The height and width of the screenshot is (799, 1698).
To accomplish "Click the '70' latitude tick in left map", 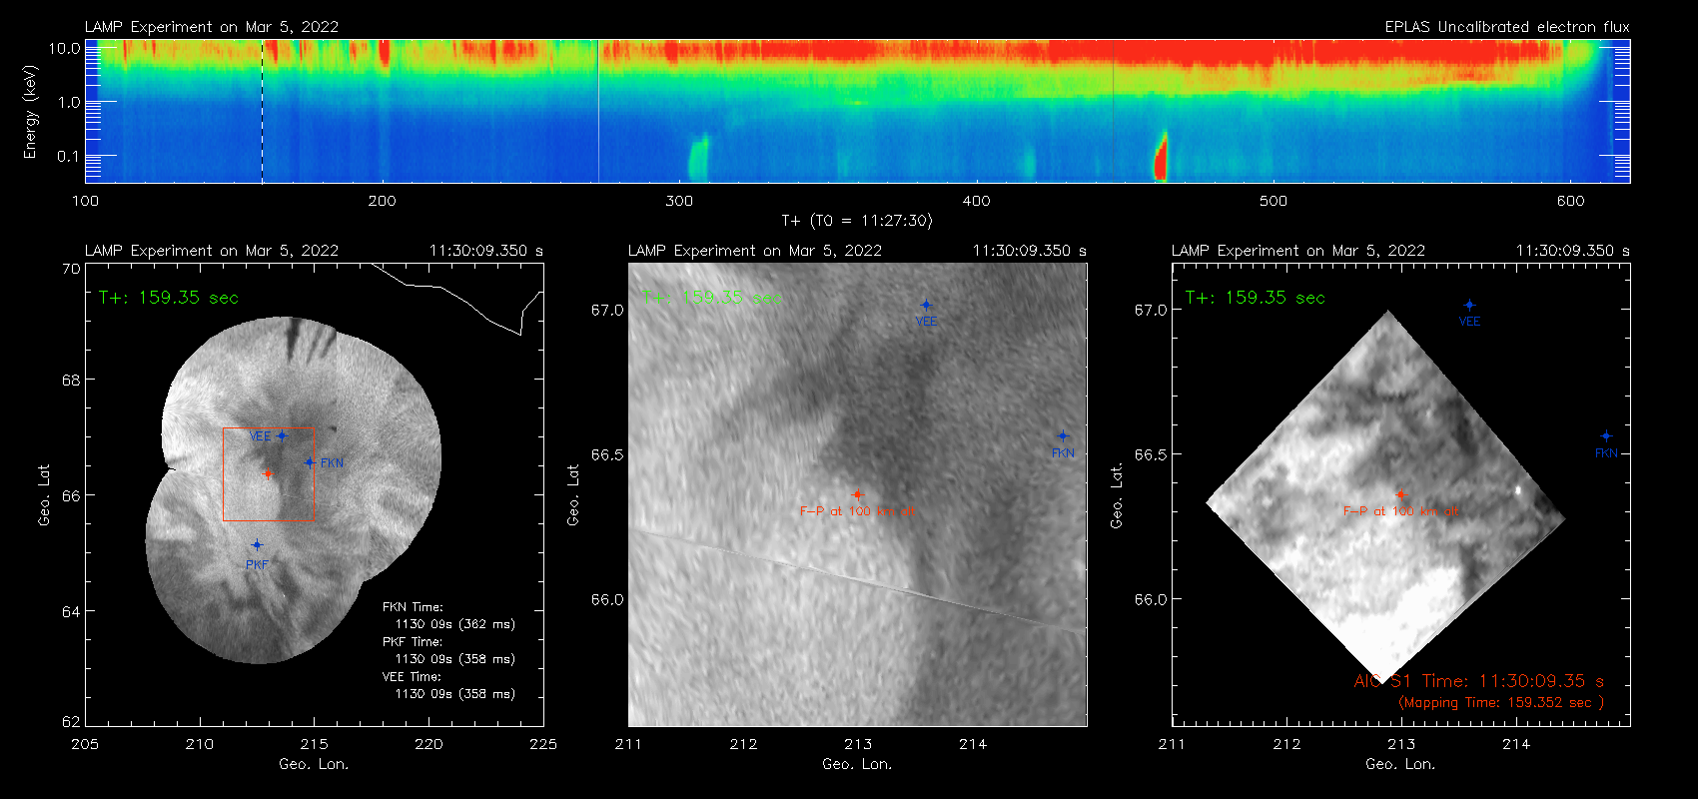I will (x=71, y=269).
